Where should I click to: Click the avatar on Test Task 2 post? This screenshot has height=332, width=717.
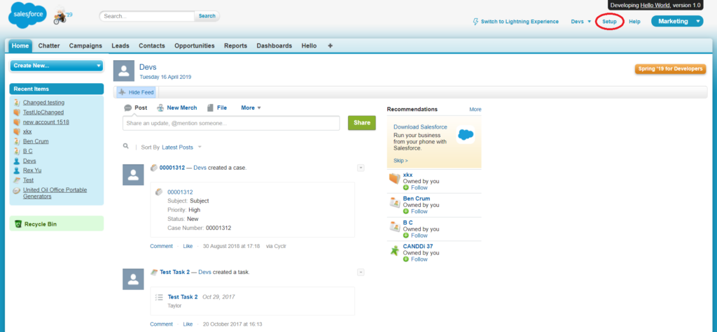tap(133, 279)
